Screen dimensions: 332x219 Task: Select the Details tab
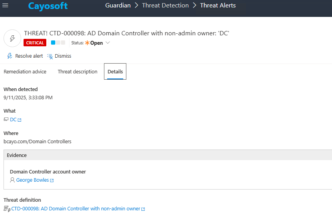[x=115, y=72]
